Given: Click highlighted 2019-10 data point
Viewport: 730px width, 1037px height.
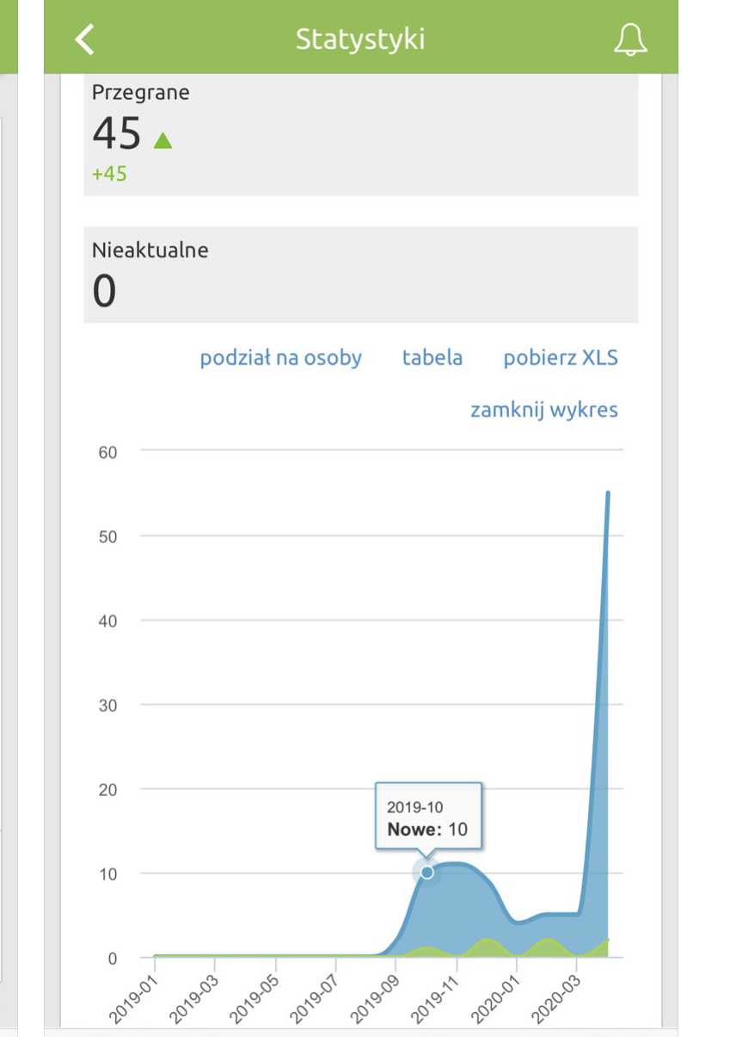Looking at the screenshot, I should pos(426,873).
